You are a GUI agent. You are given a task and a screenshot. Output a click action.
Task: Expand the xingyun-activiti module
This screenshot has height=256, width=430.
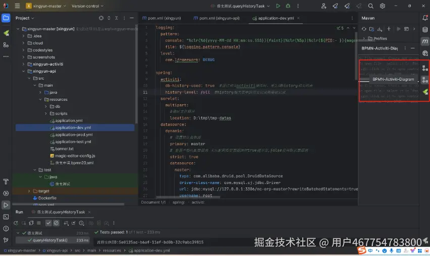24,64
